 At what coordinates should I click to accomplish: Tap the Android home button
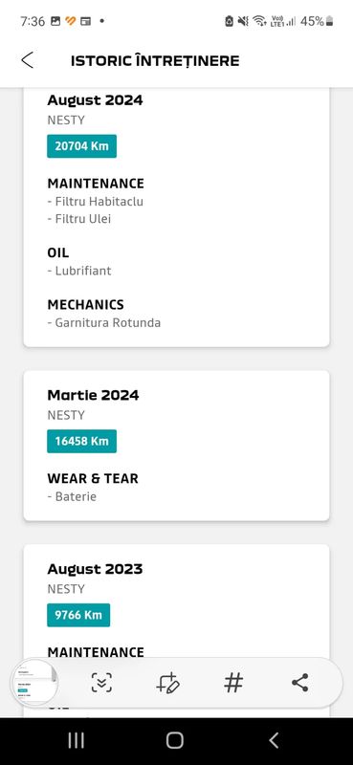click(175, 740)
